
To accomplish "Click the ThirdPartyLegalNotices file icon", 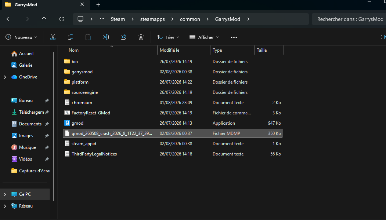I will [x=67, y=154].
